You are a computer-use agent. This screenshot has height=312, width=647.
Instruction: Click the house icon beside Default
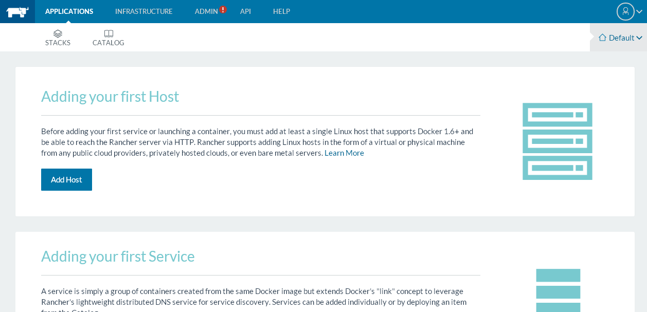(x=602, y=37)
